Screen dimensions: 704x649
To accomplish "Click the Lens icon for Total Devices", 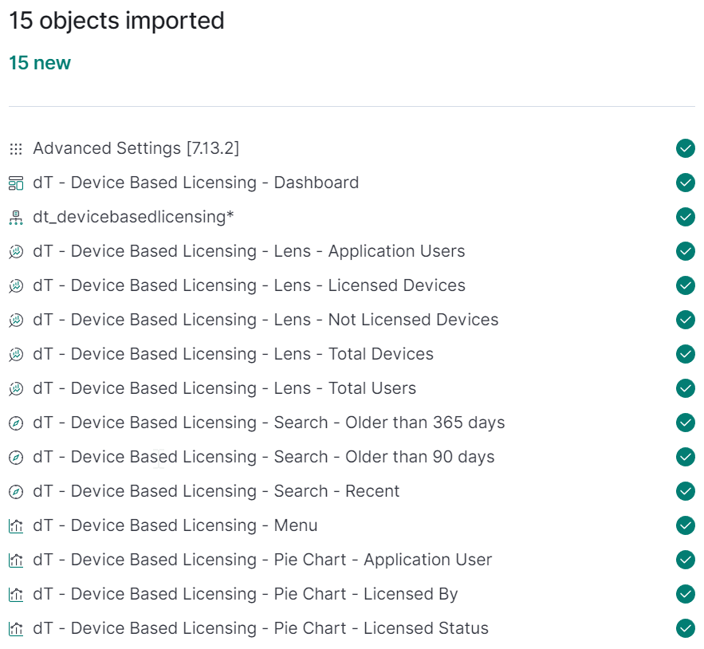I will [x=15, y=354].
